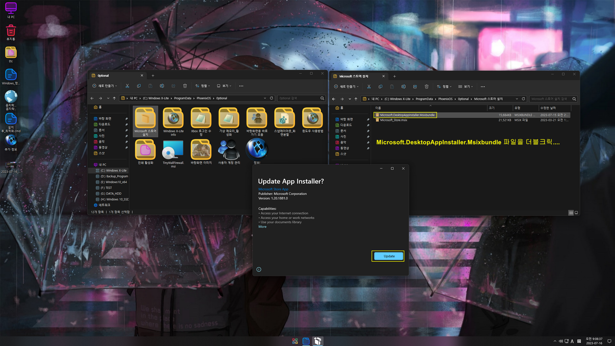Viewport: 615px width, 346px height.
Task: Select Microsoft_Store.msix file row
Action: (x=472, y=120)
